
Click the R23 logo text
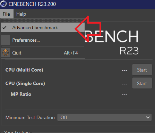coord(129,51)
